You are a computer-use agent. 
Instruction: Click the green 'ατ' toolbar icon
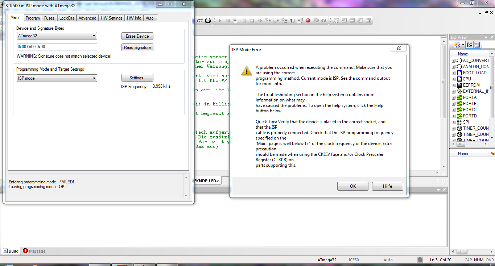coord(200,21)
